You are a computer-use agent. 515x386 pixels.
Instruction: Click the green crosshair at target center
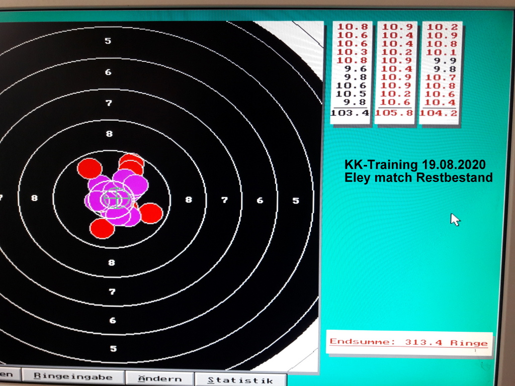pyautogui.click(x=116, y=198)
